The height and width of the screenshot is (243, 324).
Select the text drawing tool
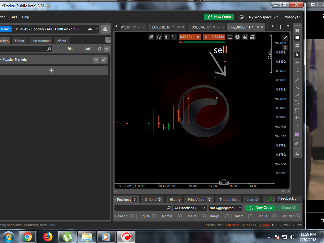click(x=297, y=125)
